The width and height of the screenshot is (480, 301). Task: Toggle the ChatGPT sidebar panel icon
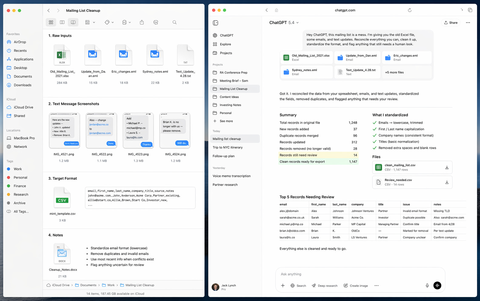(215, 23)
